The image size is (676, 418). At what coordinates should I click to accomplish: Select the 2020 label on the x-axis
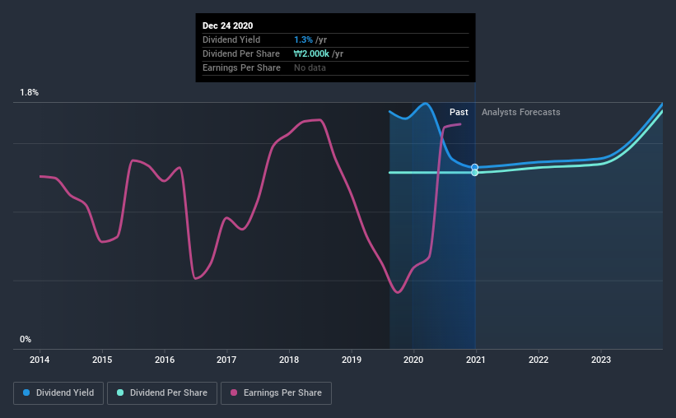(413, 360)
